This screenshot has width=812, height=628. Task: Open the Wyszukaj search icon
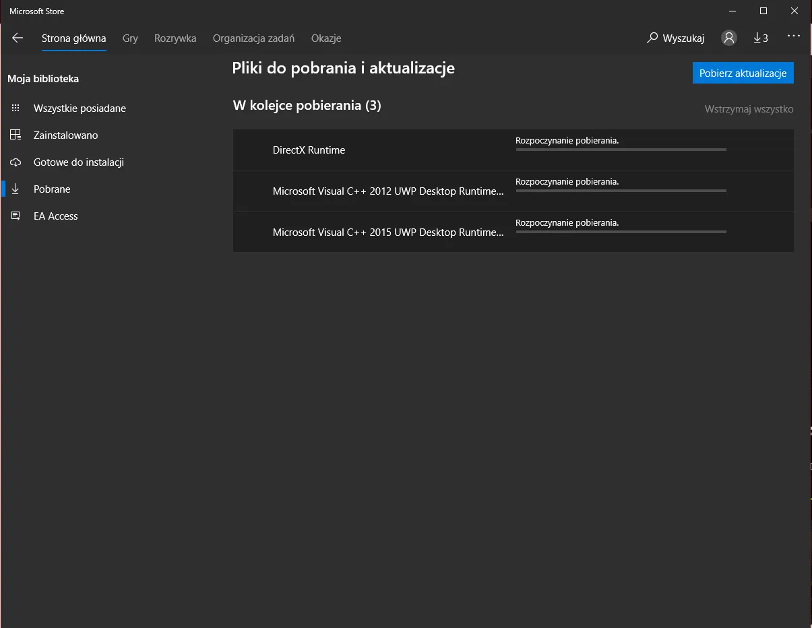click(652, 38)
